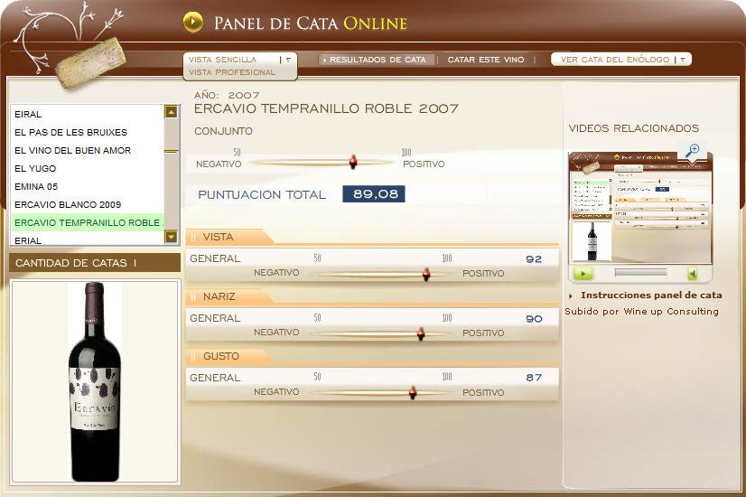
Task: Click the Gusto score value 87
Action: pyautogui.click(x=534, y=378)
